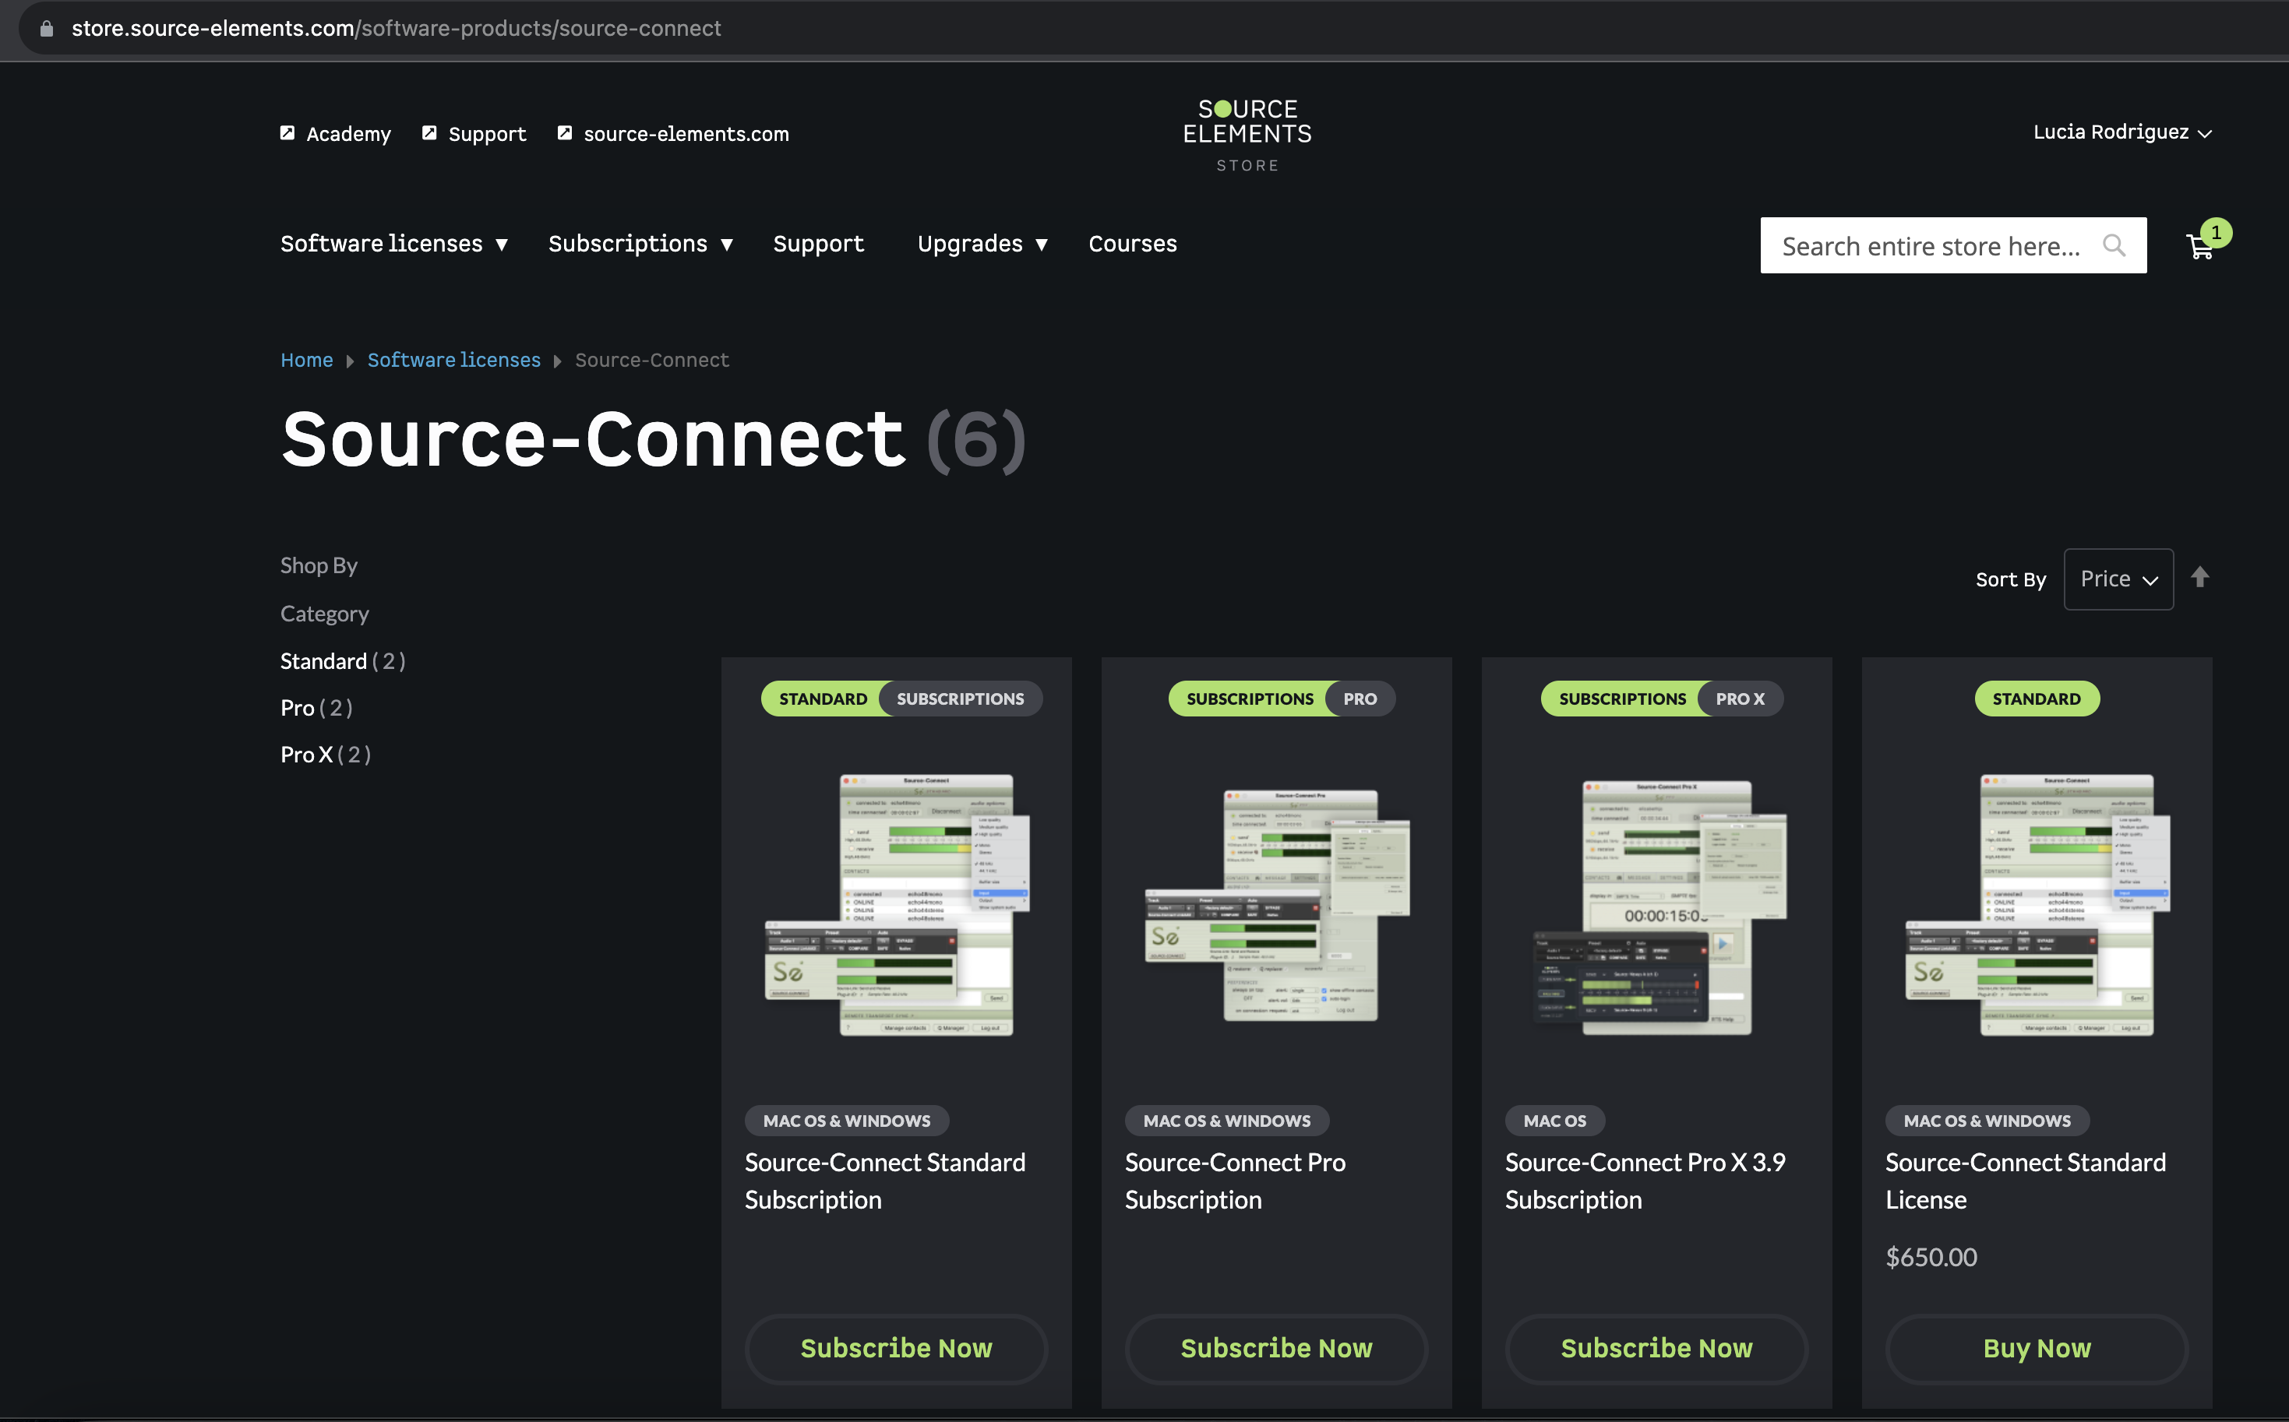Click the Source Elements Store logo
This screenshot has width=2289, height=1422.
click(x=1247, y=135)
